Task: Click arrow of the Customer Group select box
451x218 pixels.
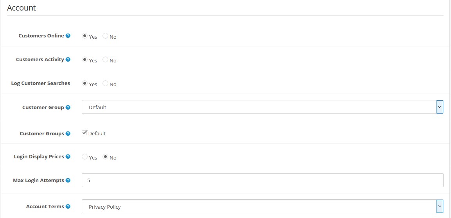Action: click(x=440, y=107)
